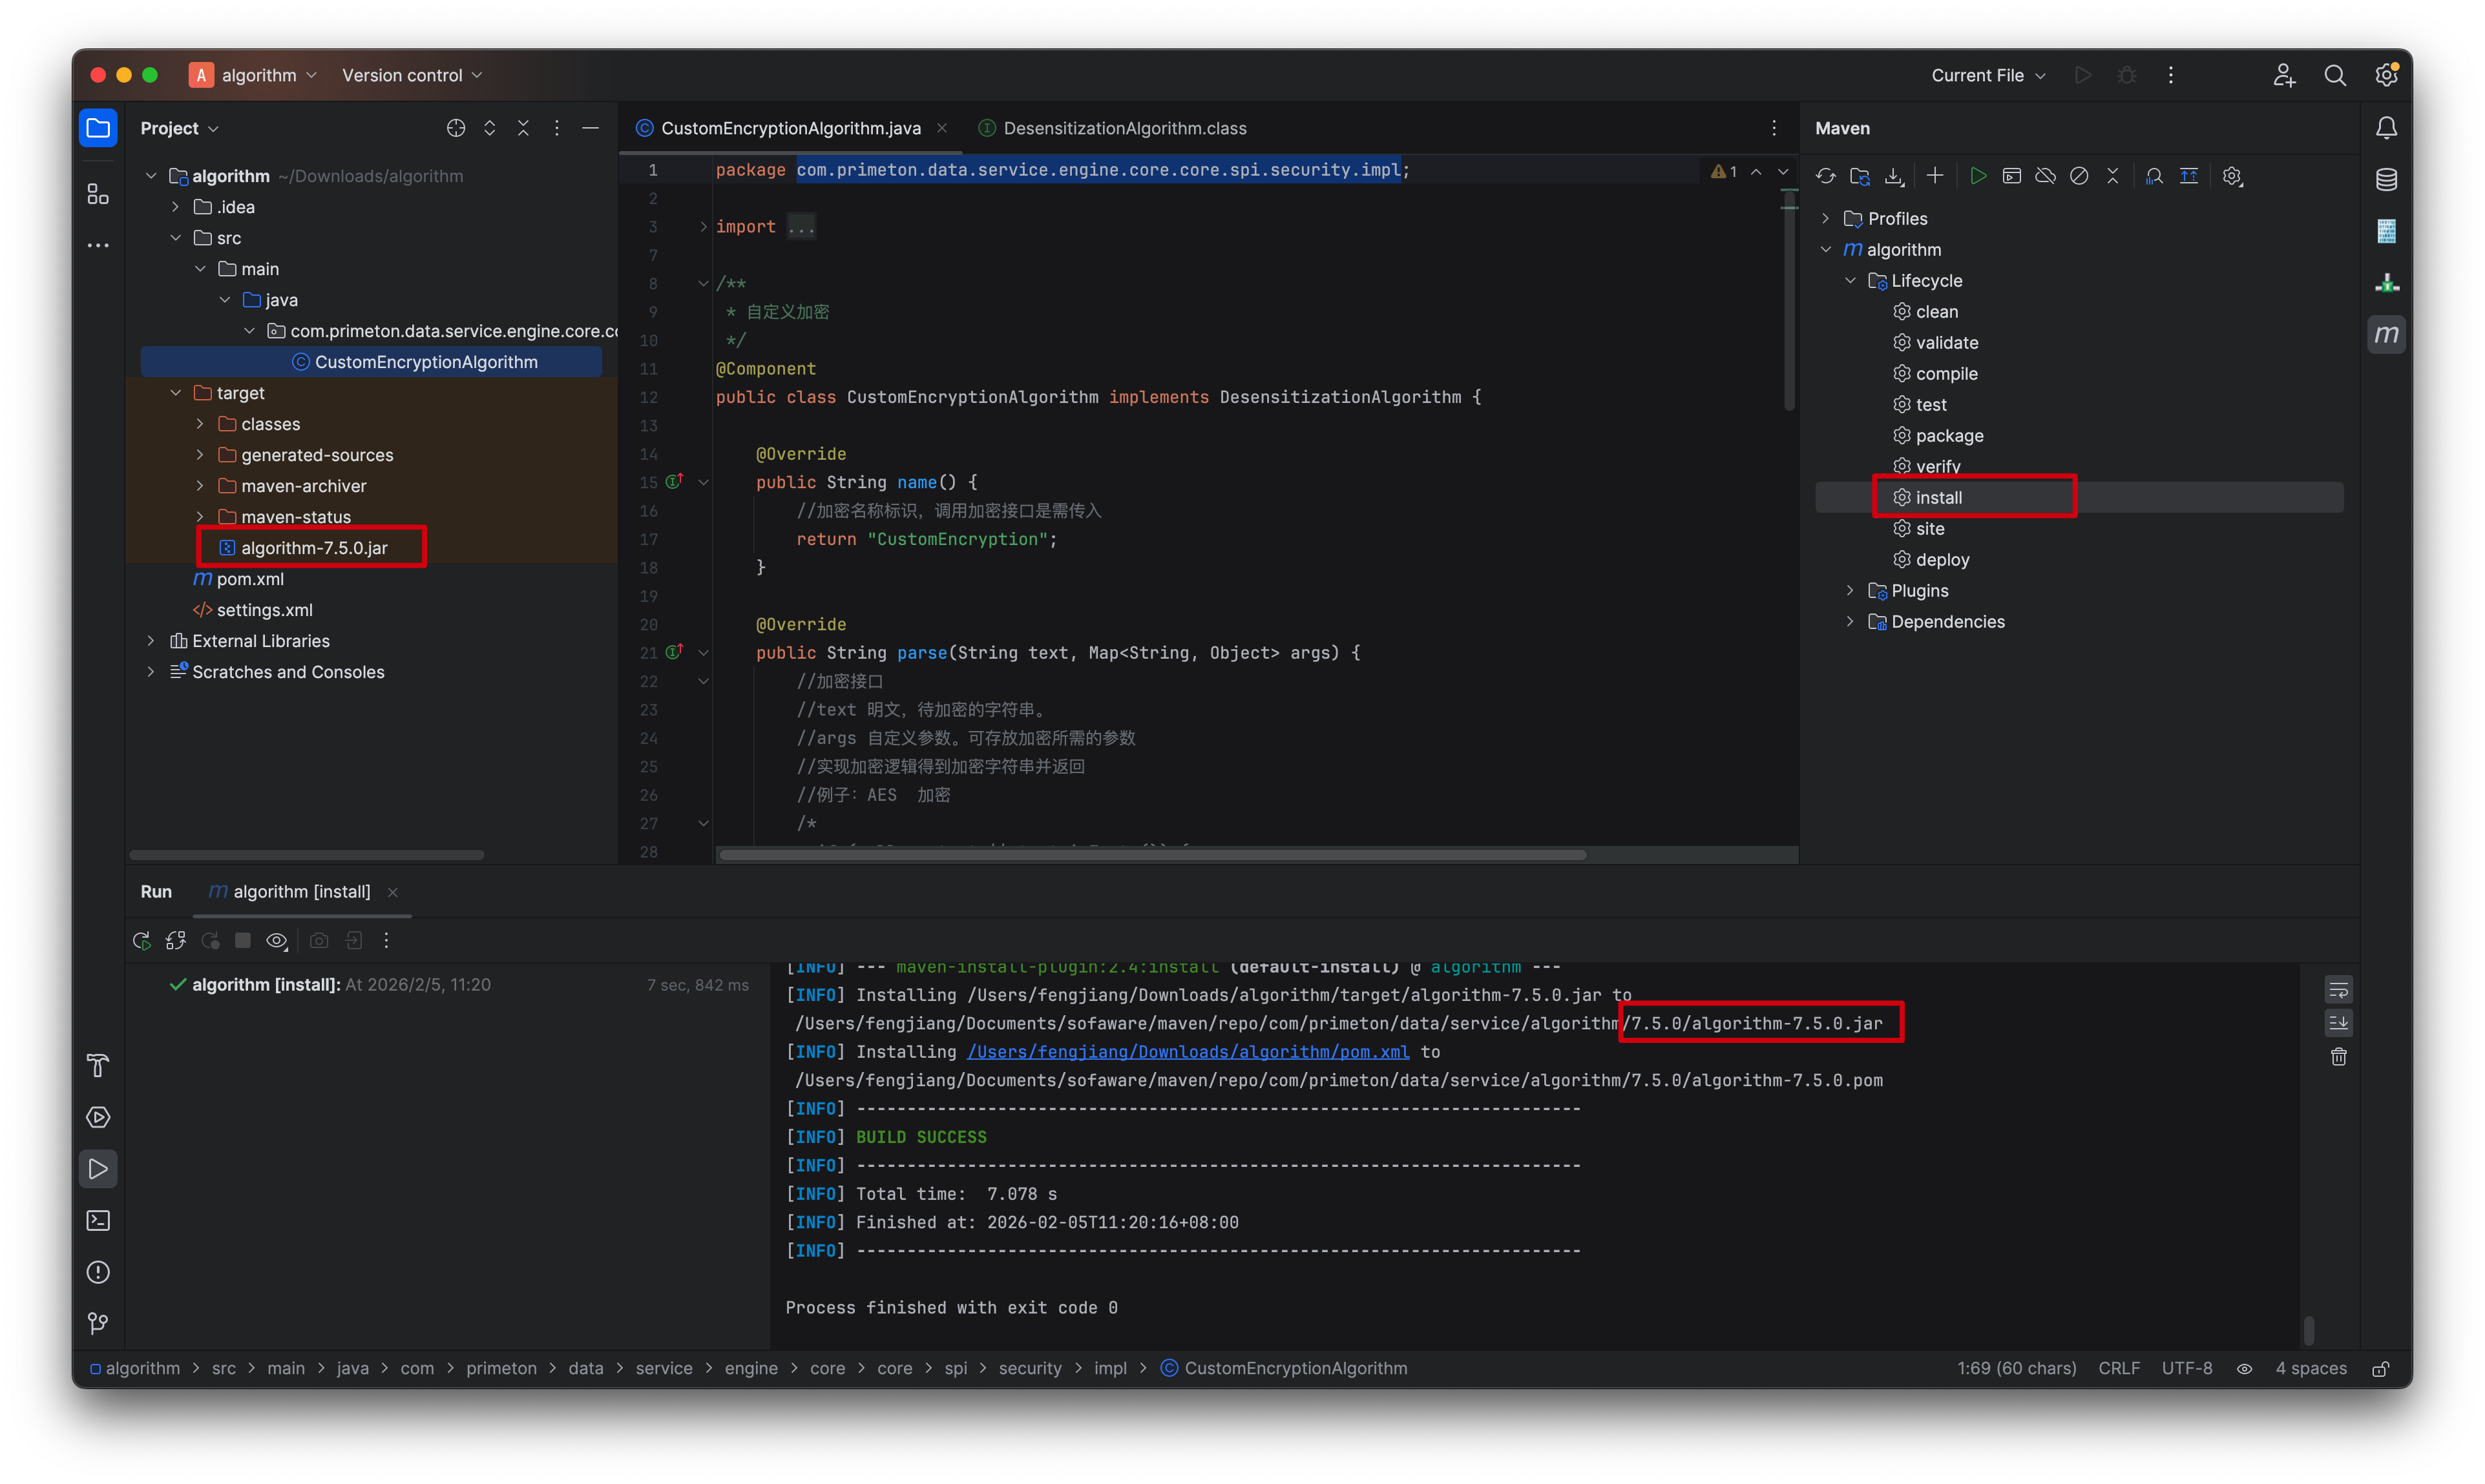Open pom.xml link in console output
The image size is (2485, 1484).
tap(1188, 1052)
